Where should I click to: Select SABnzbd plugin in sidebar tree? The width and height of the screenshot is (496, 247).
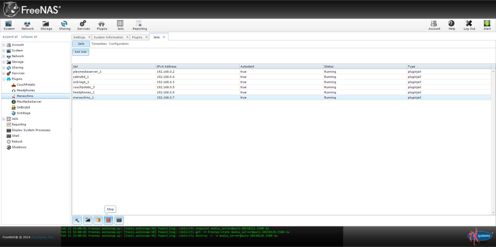[x=23, y=107]
